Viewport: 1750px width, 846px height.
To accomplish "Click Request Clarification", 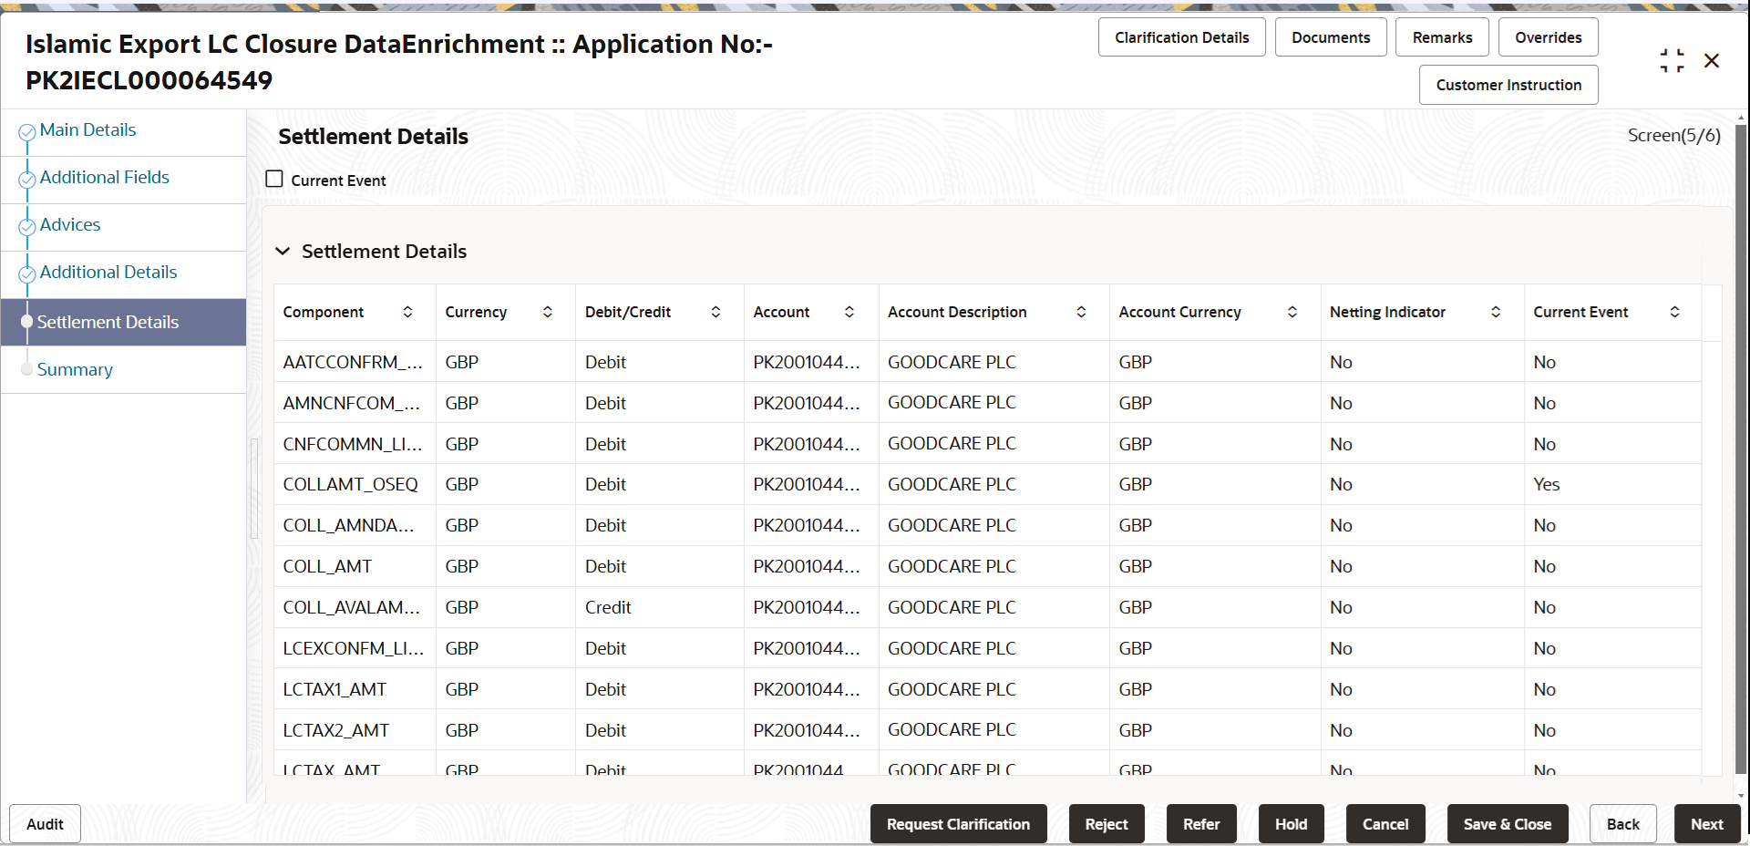I will click(x=958, y=824).
